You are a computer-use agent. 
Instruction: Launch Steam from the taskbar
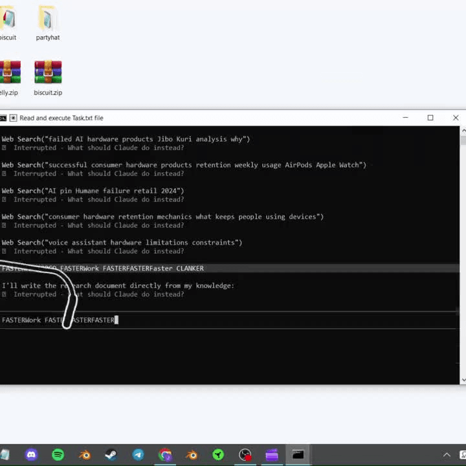click(111, 455)
